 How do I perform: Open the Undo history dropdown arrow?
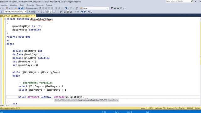point(69,8)
